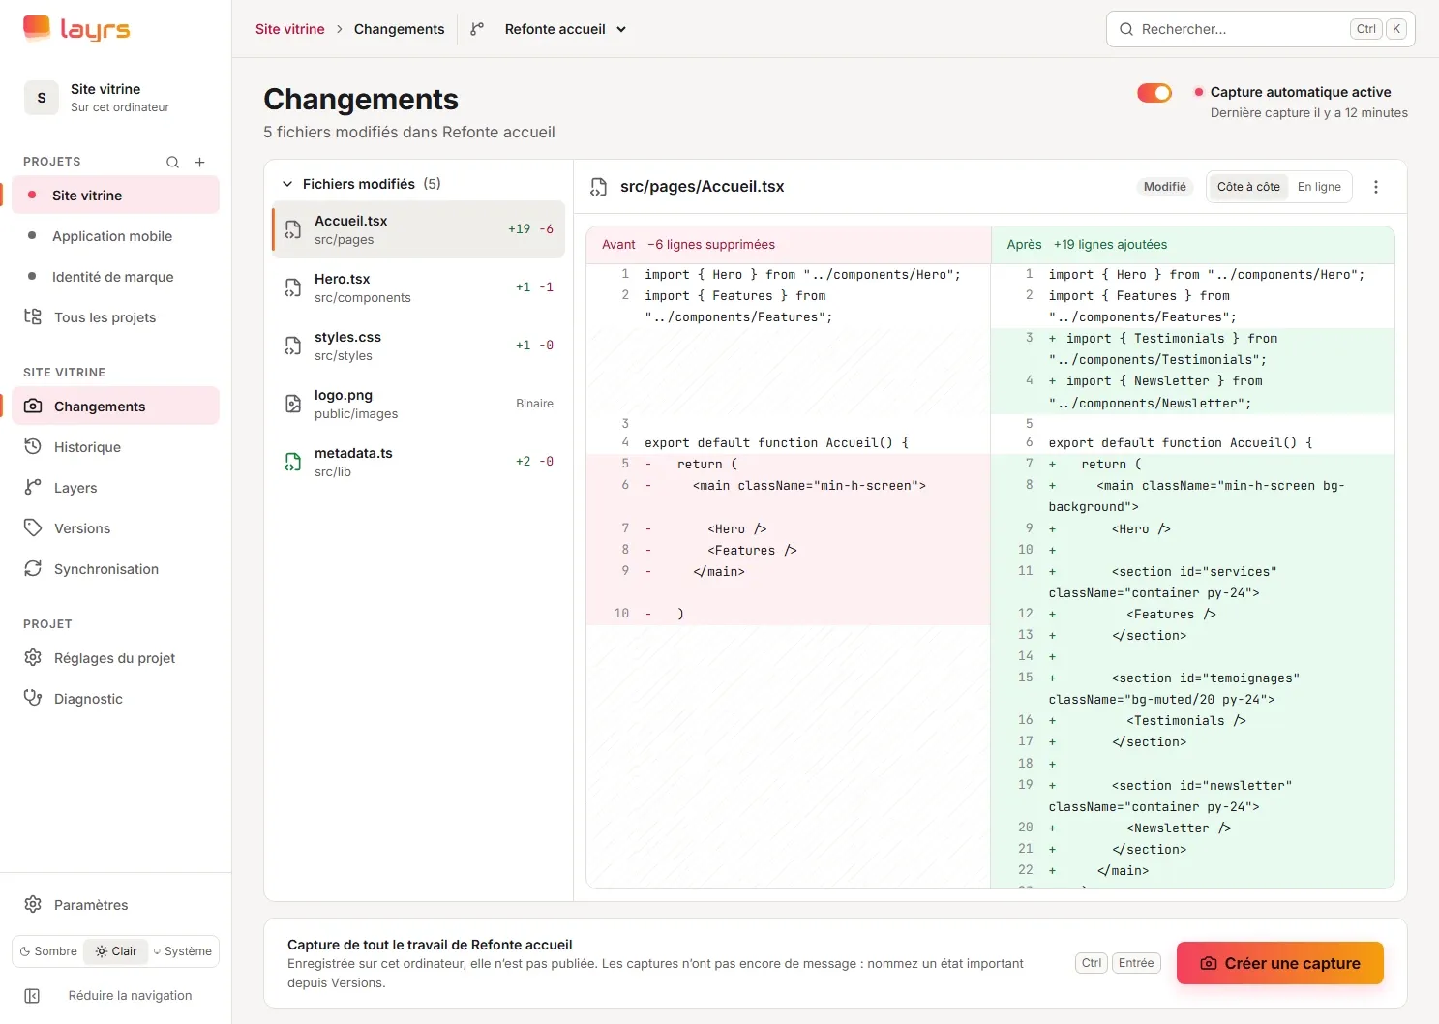Click the file icon next to src/pages/Accueil.tsx
Image resolution: width=1439 pixels, height=1024 pixels.
tap(599, 187)
